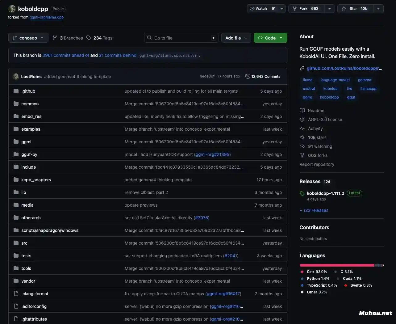This screenshot has width=396, height=324.
Task: Open the Readme book icon link
Action: click(302, 111)
